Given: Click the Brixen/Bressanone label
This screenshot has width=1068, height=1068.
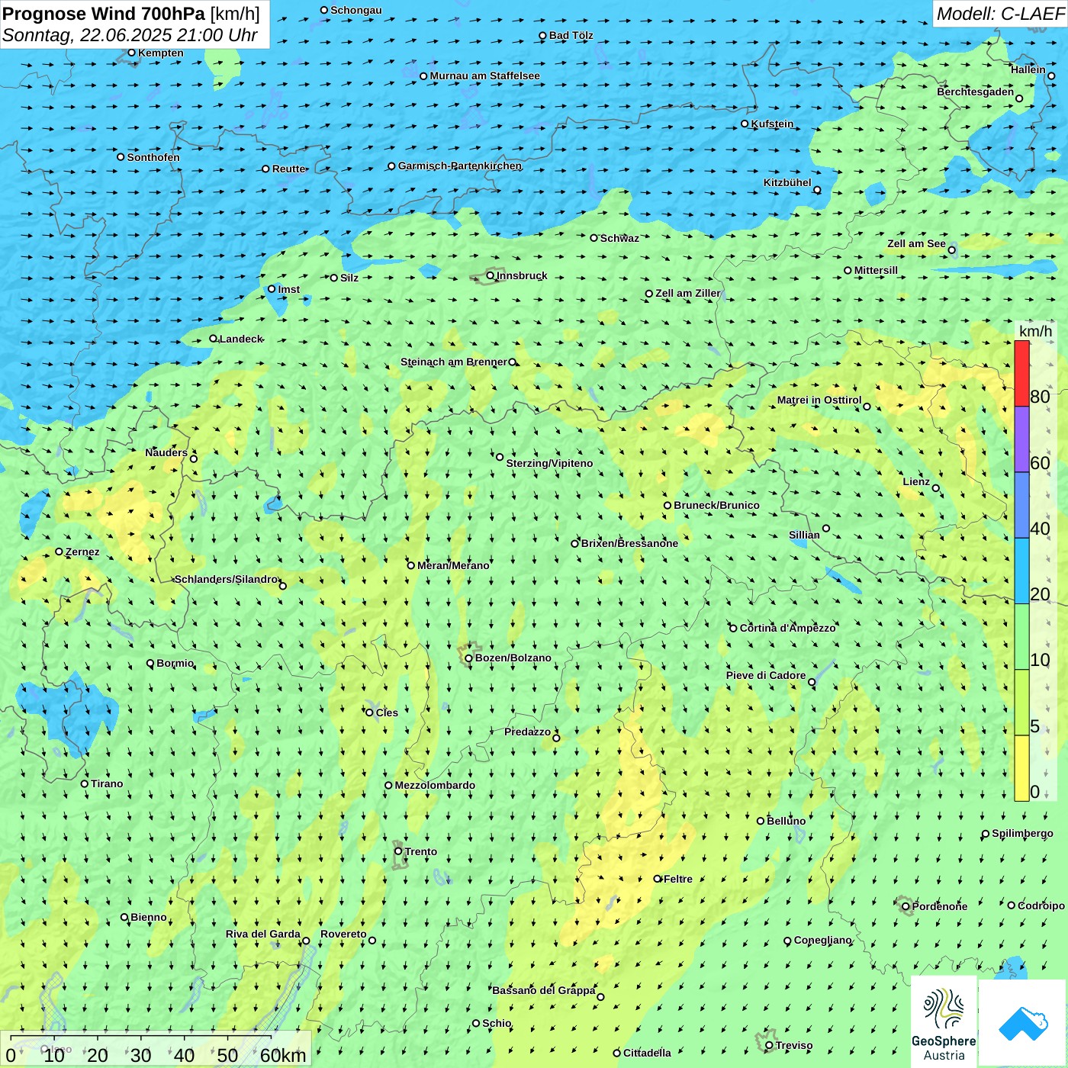Looking at the screenshot, I should tap(629, 543).
